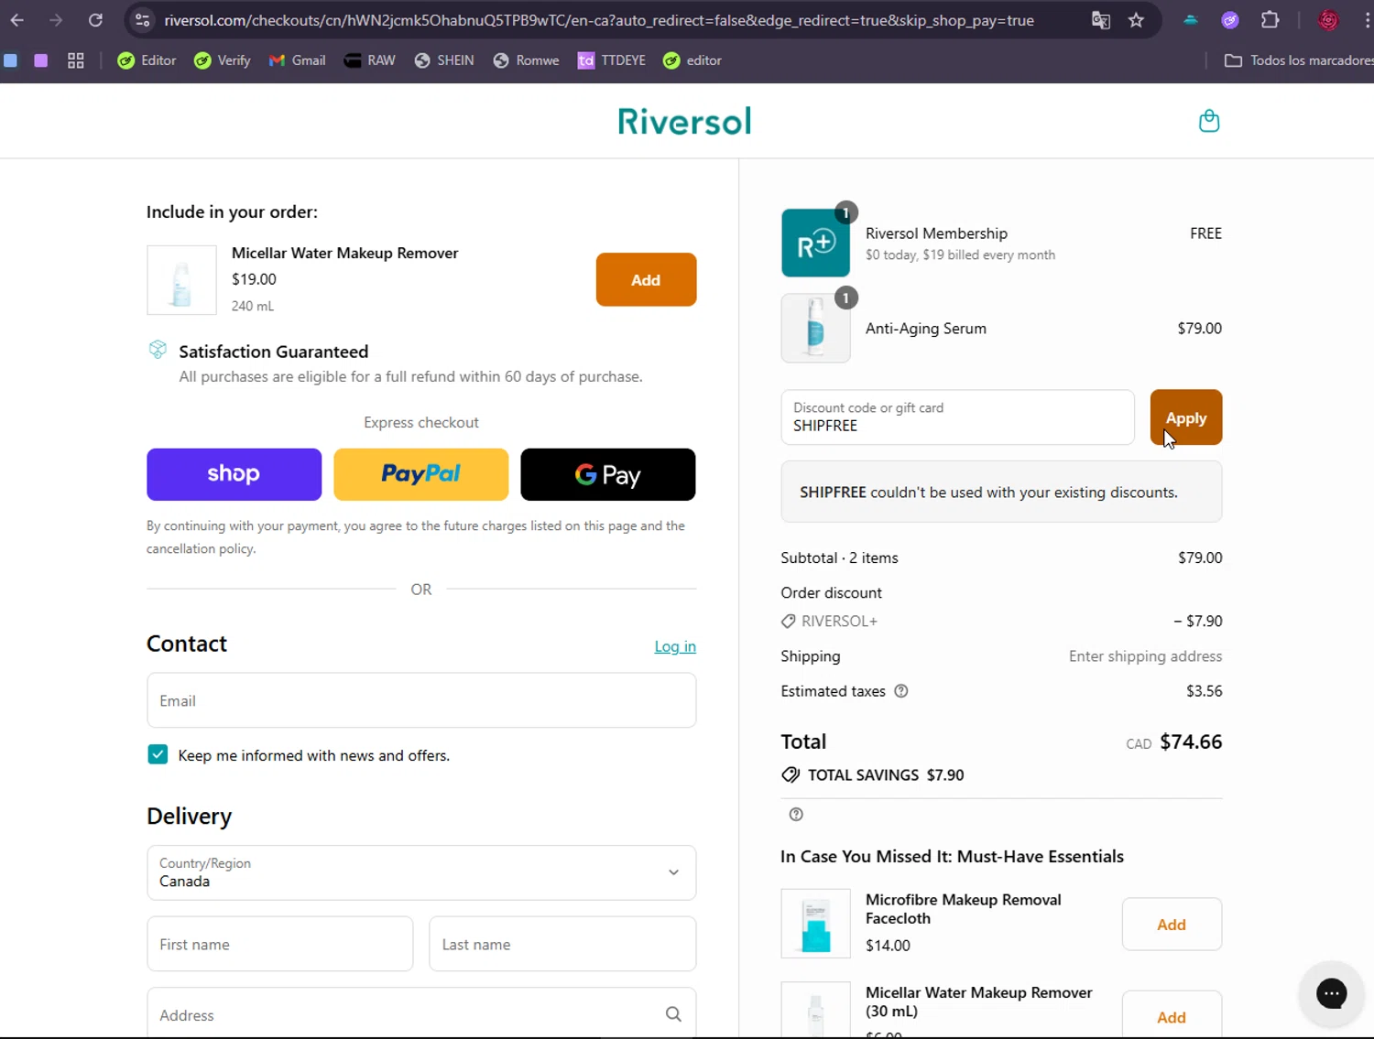Open the Editor bookmark
The image size is (1374, 1039).
[x=147, y=60]
